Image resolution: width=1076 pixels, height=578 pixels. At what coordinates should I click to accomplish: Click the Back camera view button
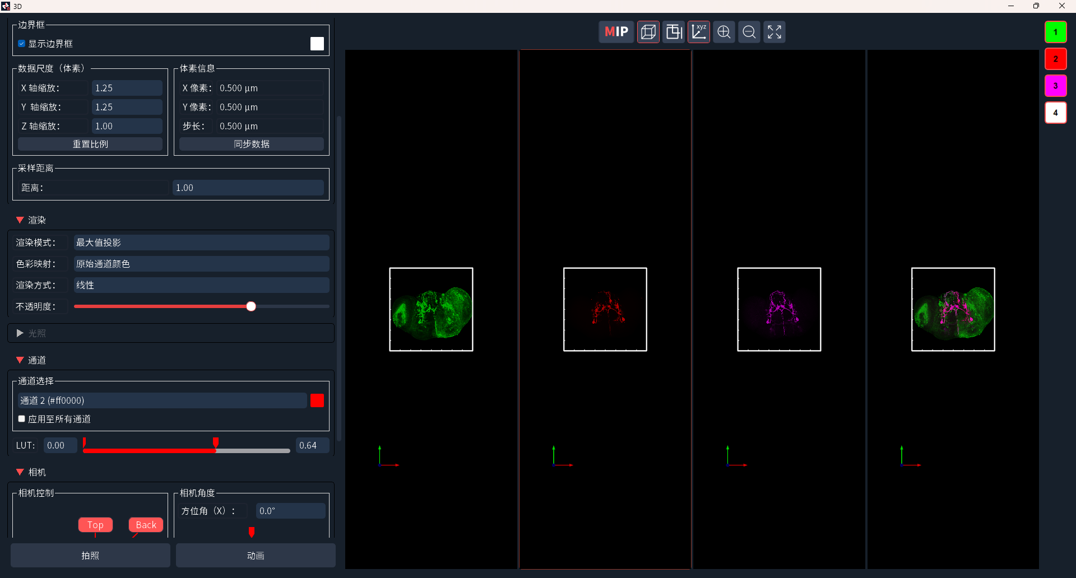(146, 525)
